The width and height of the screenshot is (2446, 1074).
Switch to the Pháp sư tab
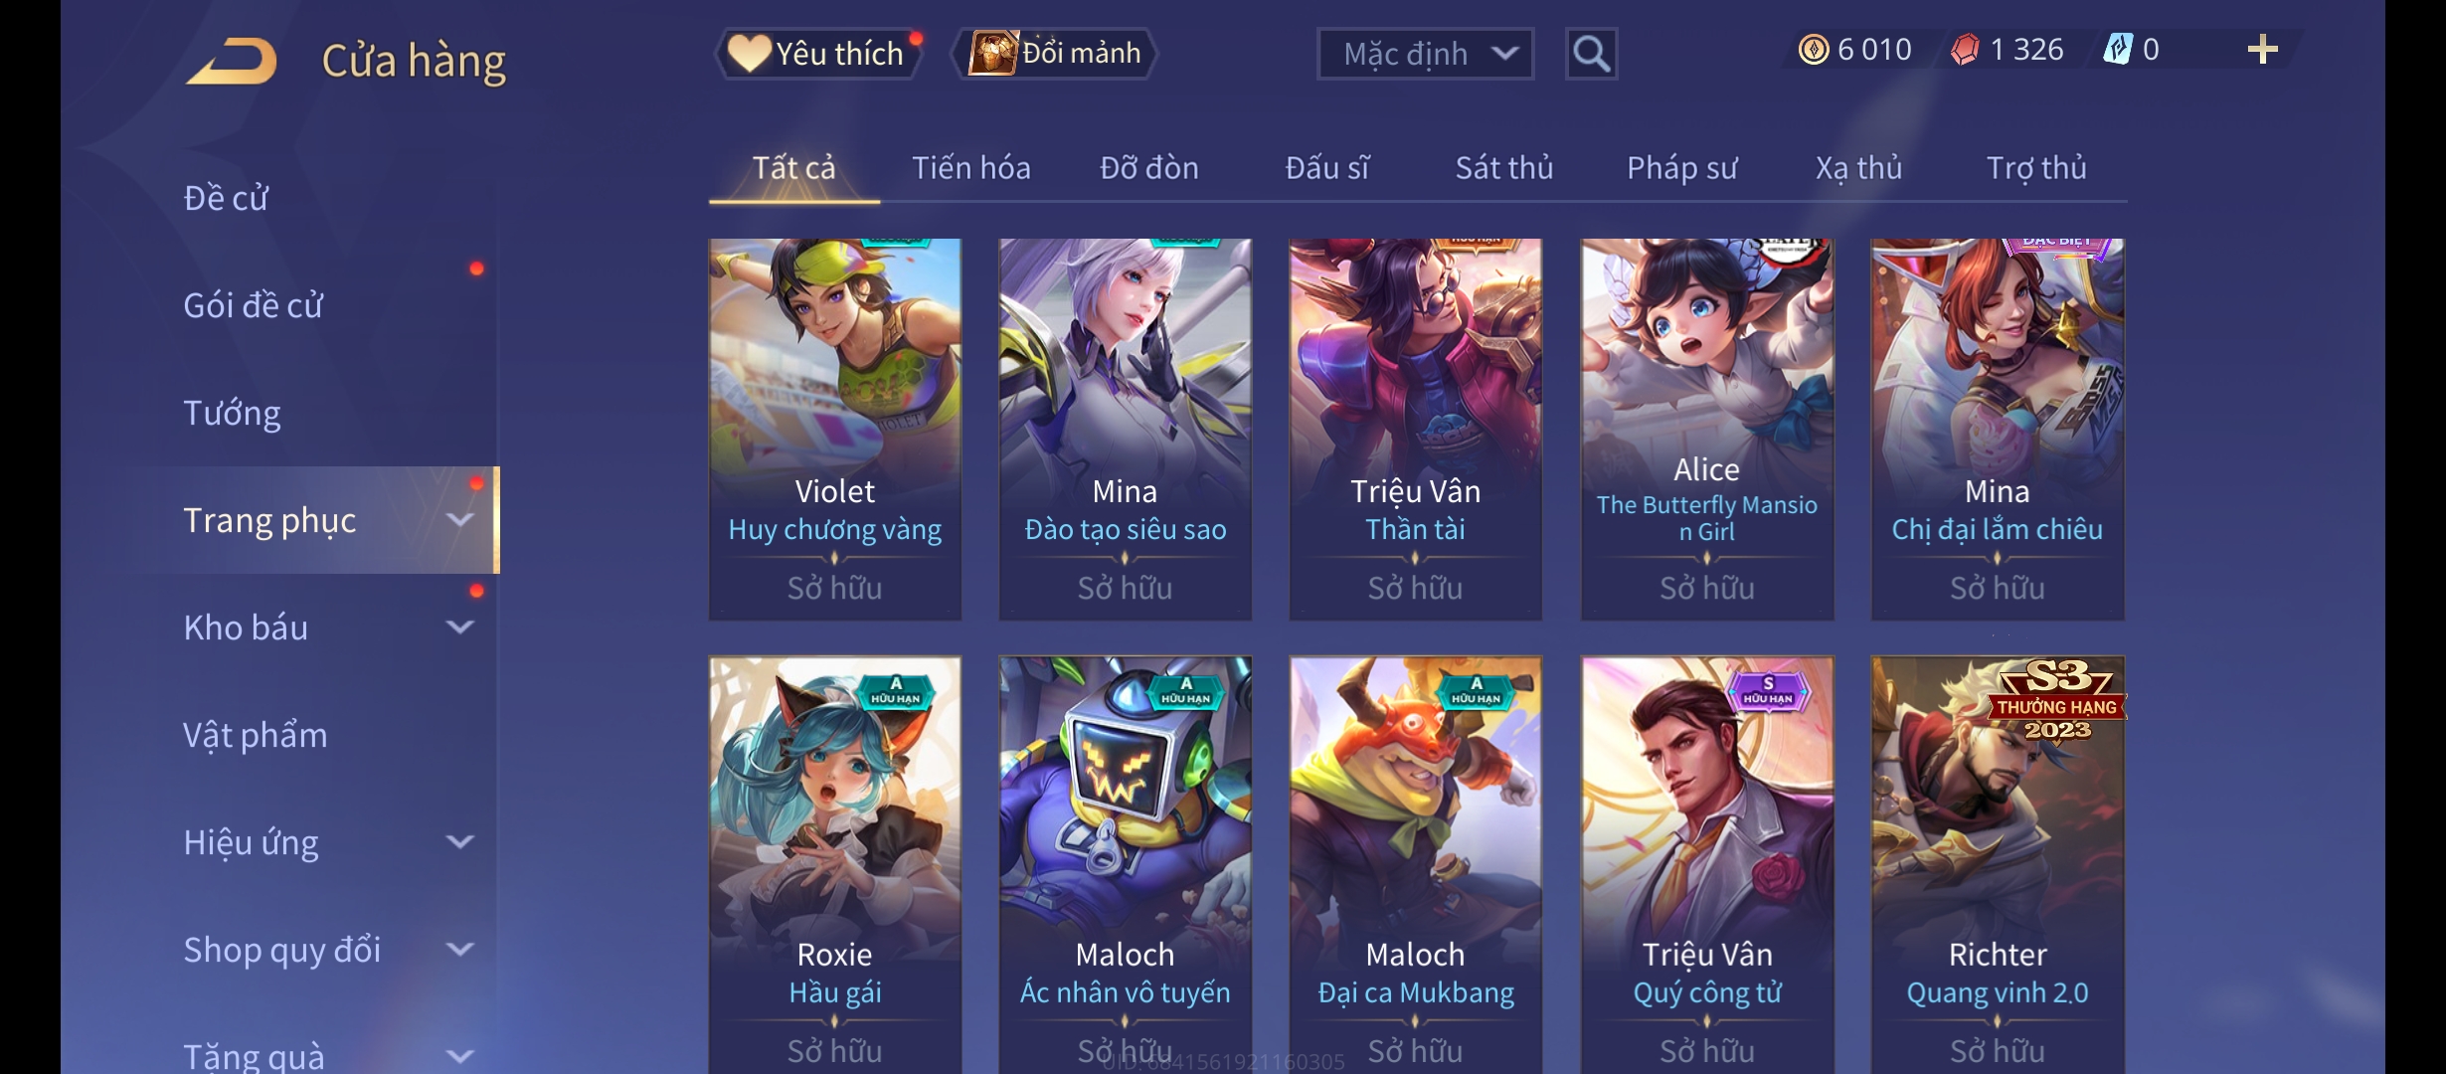(1681, 168)
